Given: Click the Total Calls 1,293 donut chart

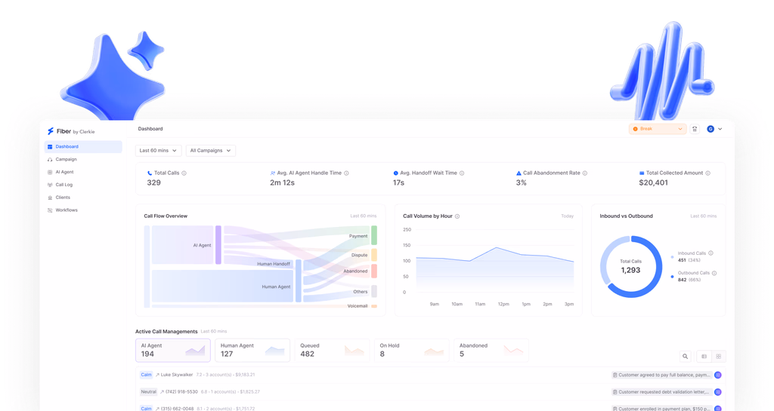Looking at the screenshot, I should pyautogui.click(x=631, y=267).
